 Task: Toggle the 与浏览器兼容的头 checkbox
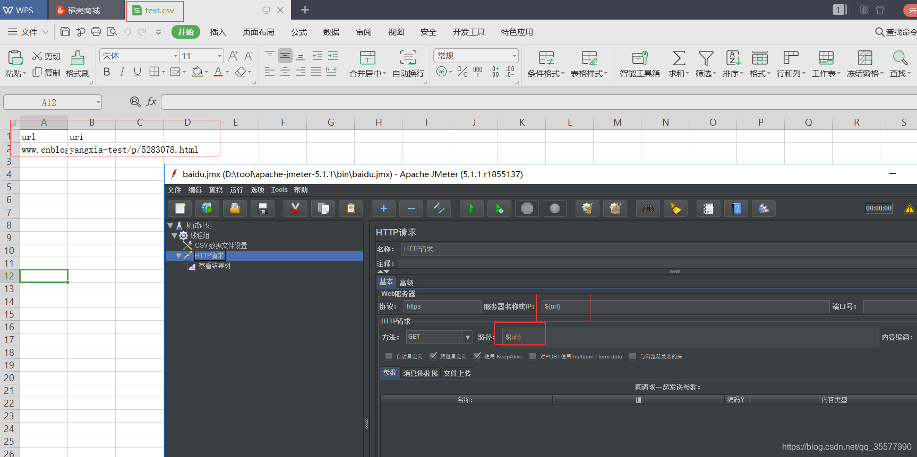pyautogui.click(x=632, y=356)
